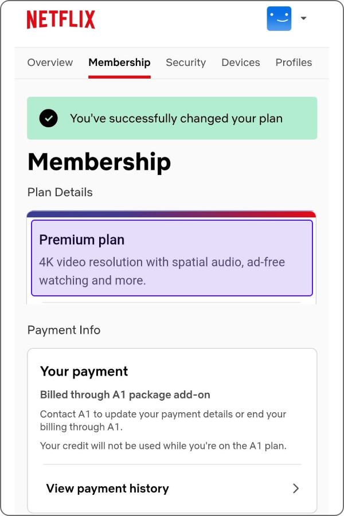Click the gradient bar above plan card

(171, 214)
